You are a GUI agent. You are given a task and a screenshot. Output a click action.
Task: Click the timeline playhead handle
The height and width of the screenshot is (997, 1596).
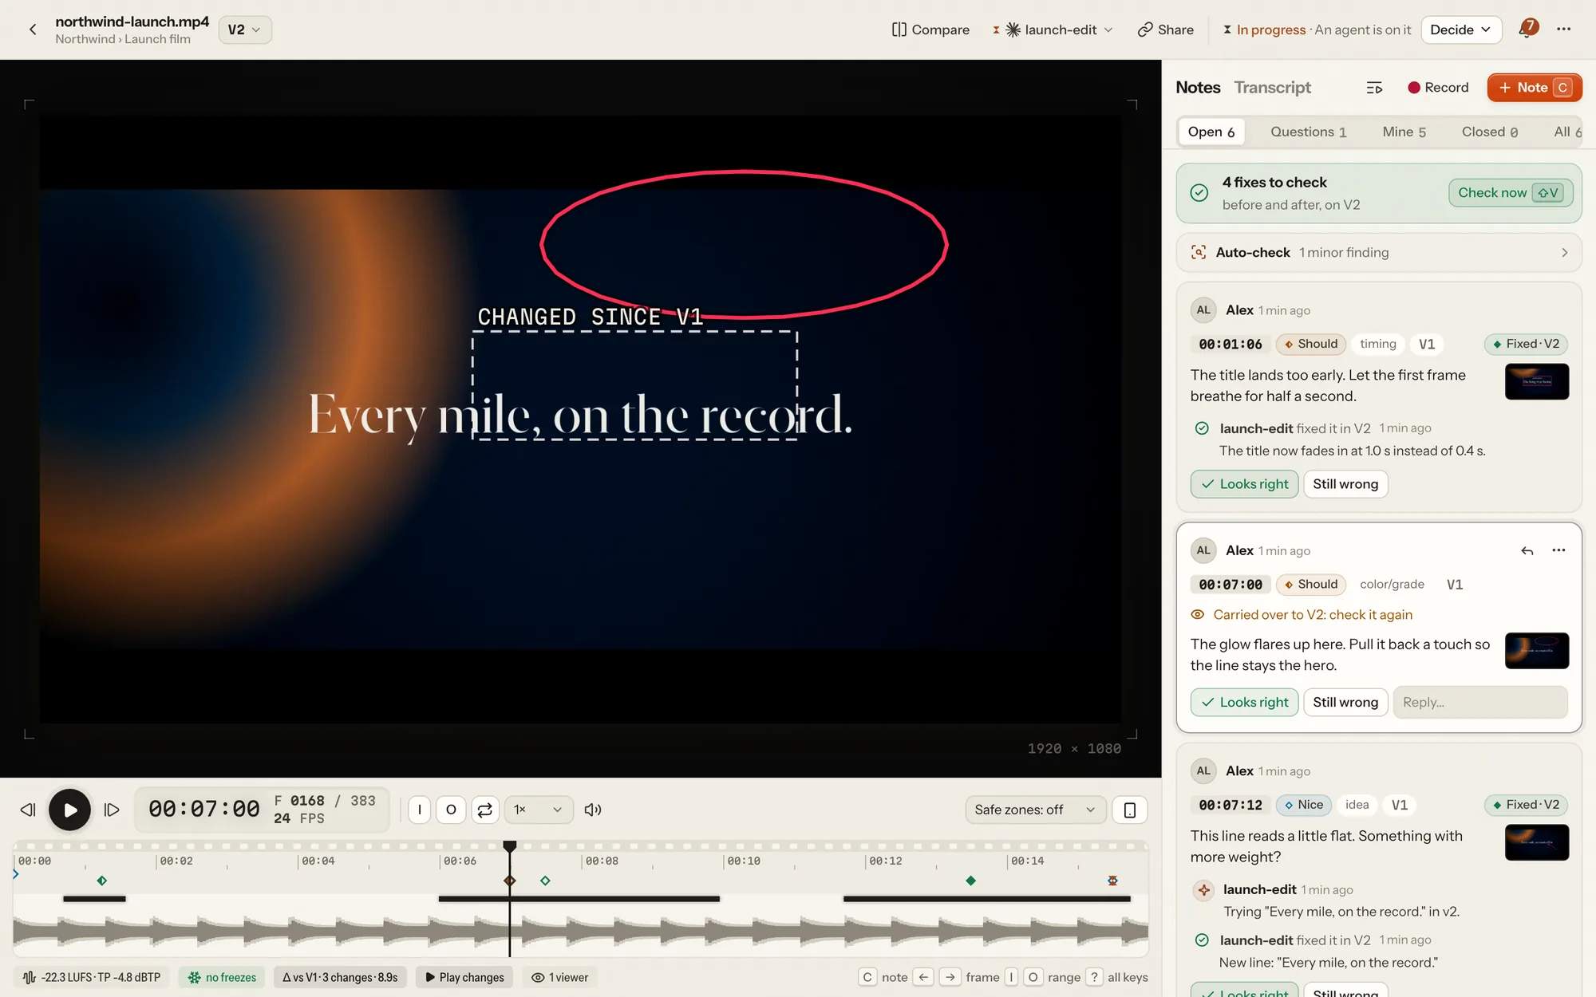[510, 845]
